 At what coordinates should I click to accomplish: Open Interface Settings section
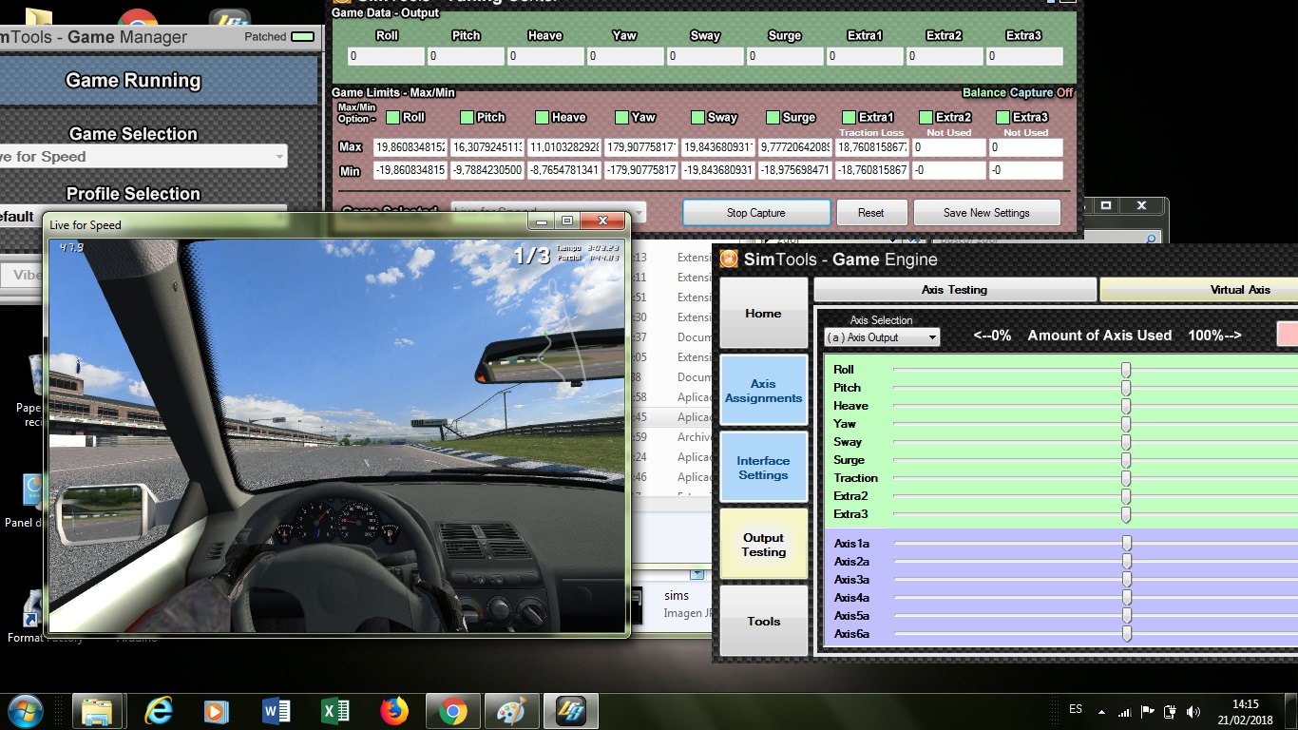(x=763, y=468)
